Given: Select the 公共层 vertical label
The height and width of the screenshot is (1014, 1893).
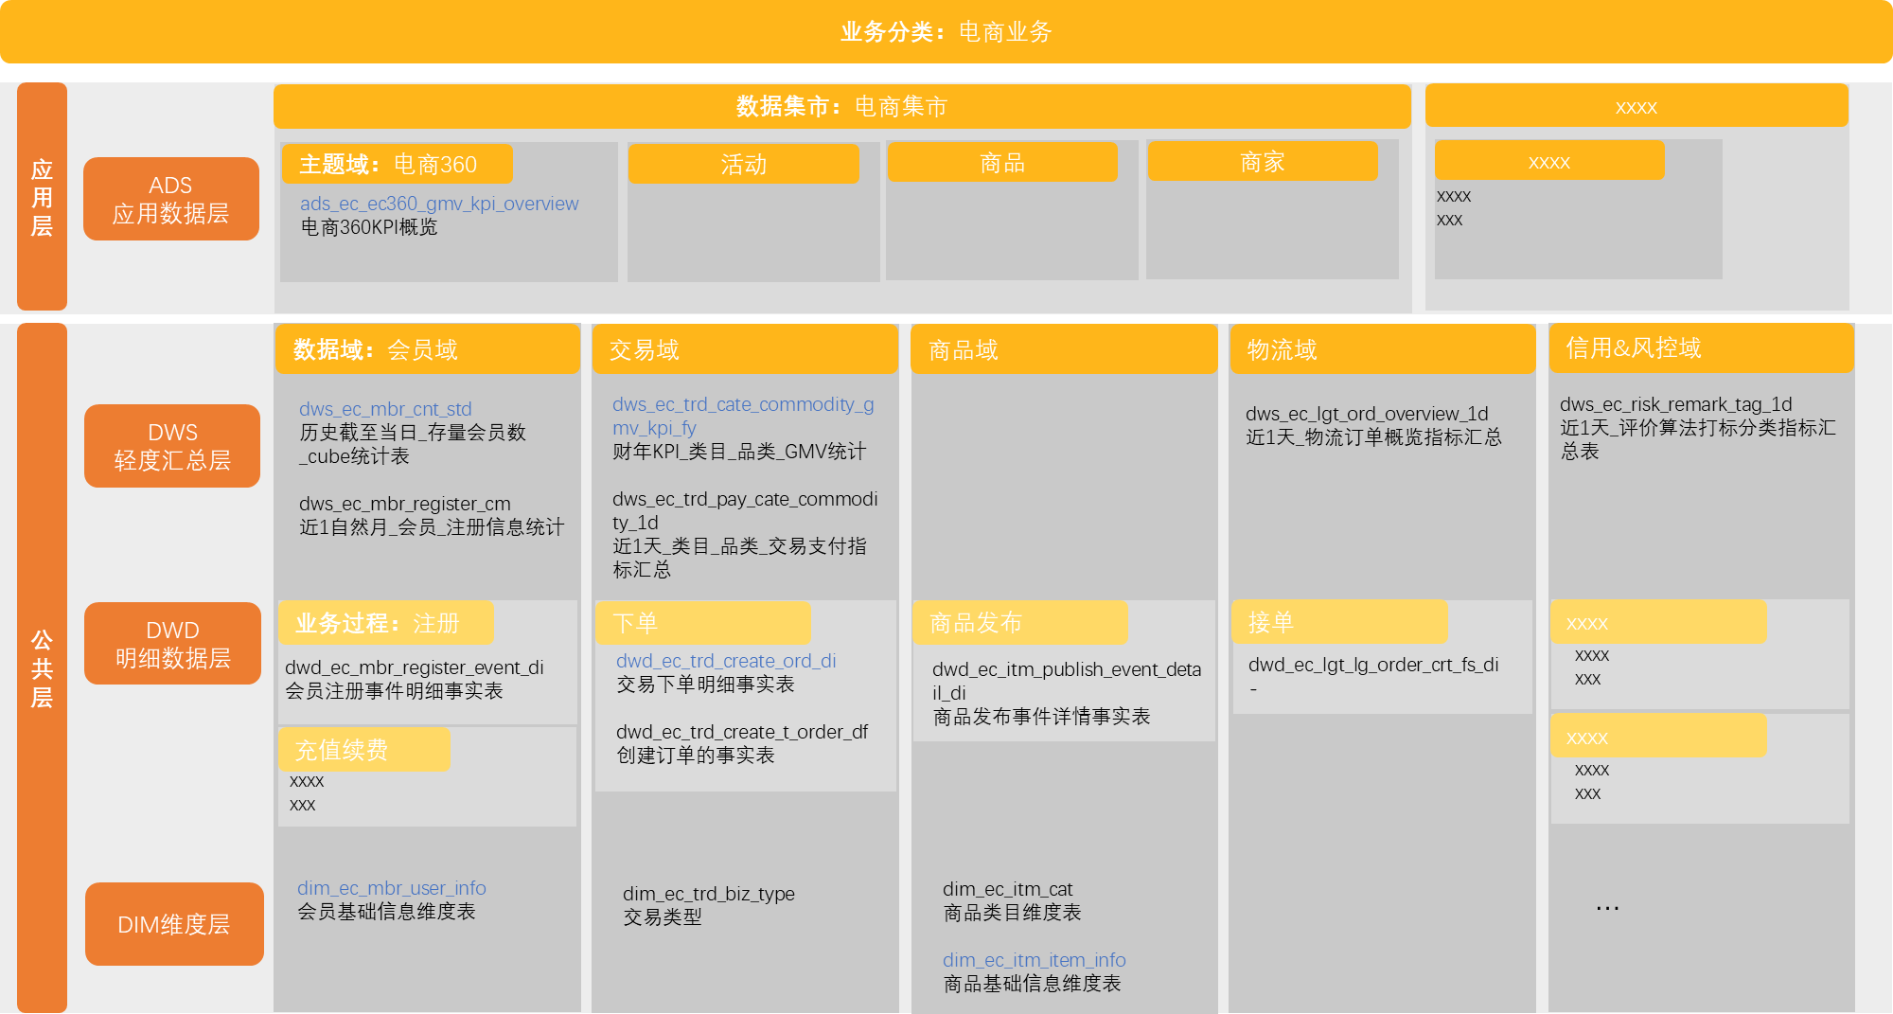Looking at the screenshot, I should point(42,668).
